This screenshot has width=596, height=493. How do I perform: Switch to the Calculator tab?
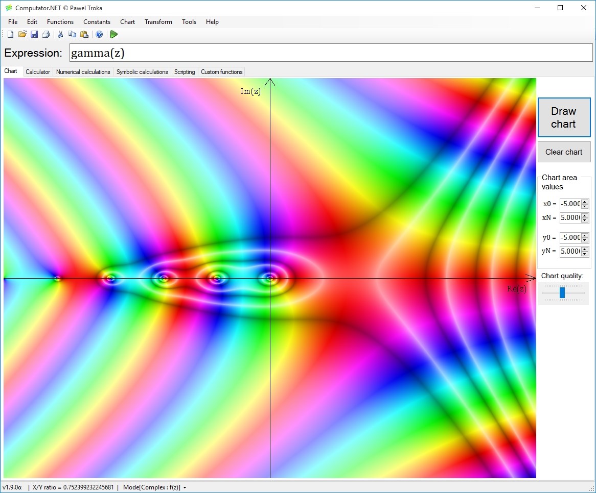(38, 72)
